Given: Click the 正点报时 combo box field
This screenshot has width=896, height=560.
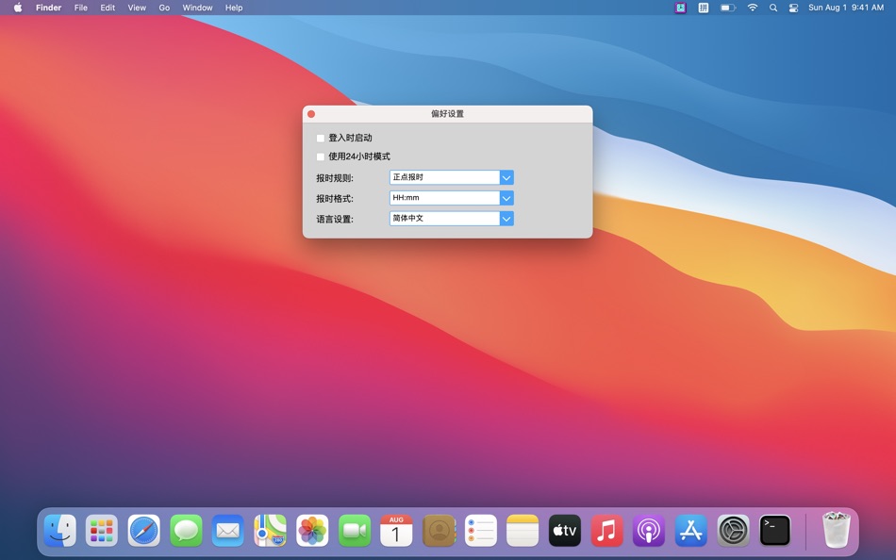Looking at the screenshot, I should point(444,178).
